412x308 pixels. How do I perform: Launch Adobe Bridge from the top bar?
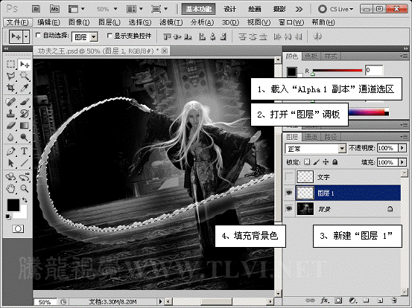tap(37, 9)
